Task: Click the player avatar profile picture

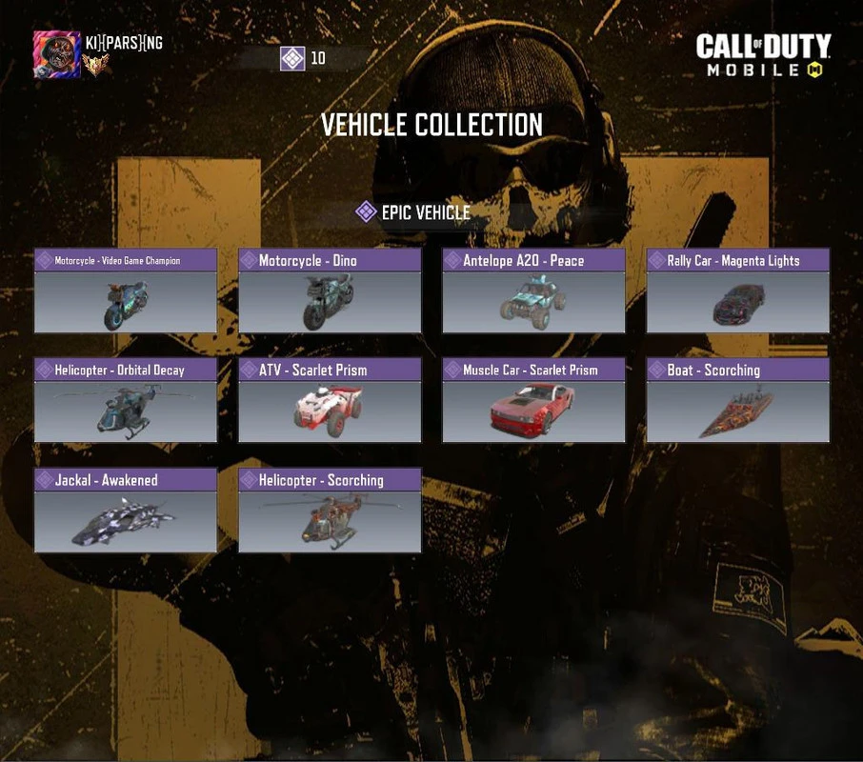Action: click(x=57, y=54)
